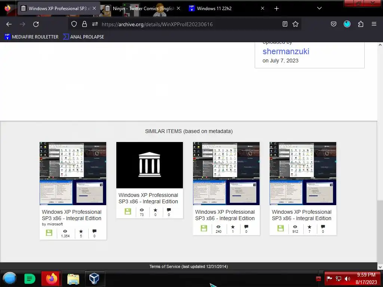Open the Firefox hamburger application menu
The image size is (383, 287).
click(374, 24)
